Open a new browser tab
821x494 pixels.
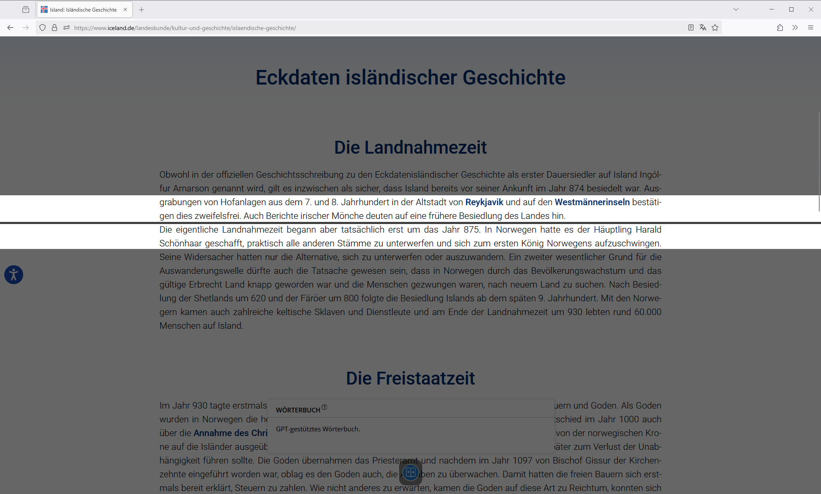pos(142,9)
